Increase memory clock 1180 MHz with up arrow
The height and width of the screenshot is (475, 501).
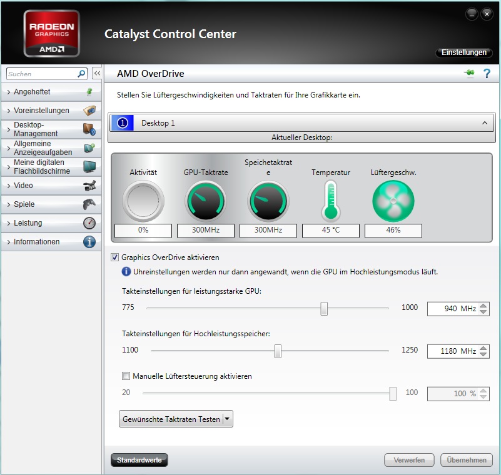483,348
